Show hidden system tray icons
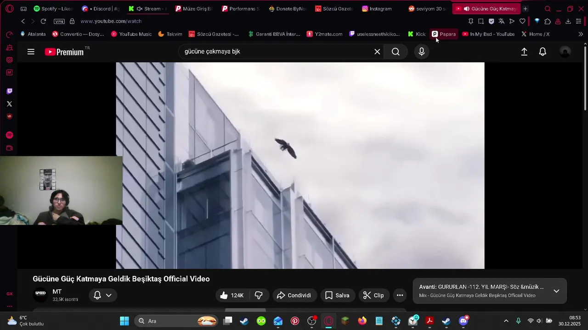588x330 pixels. (506, 321)
